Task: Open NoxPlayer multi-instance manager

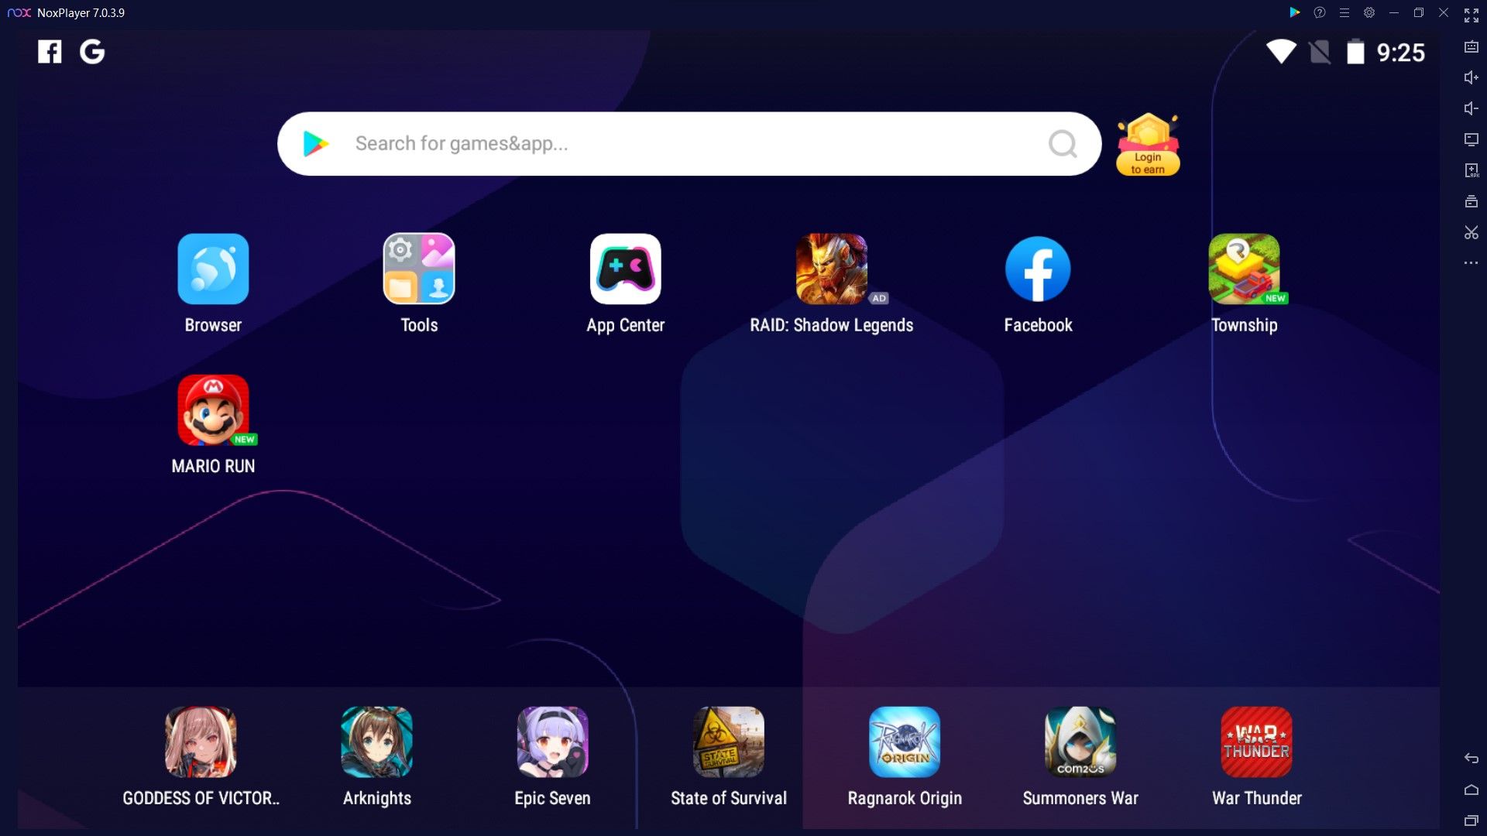Action: pyautogui.click(x=1468, y=201)
